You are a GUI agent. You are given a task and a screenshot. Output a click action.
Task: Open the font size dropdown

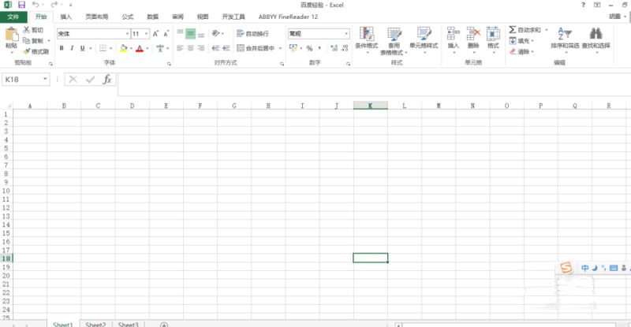click(146, 34)
